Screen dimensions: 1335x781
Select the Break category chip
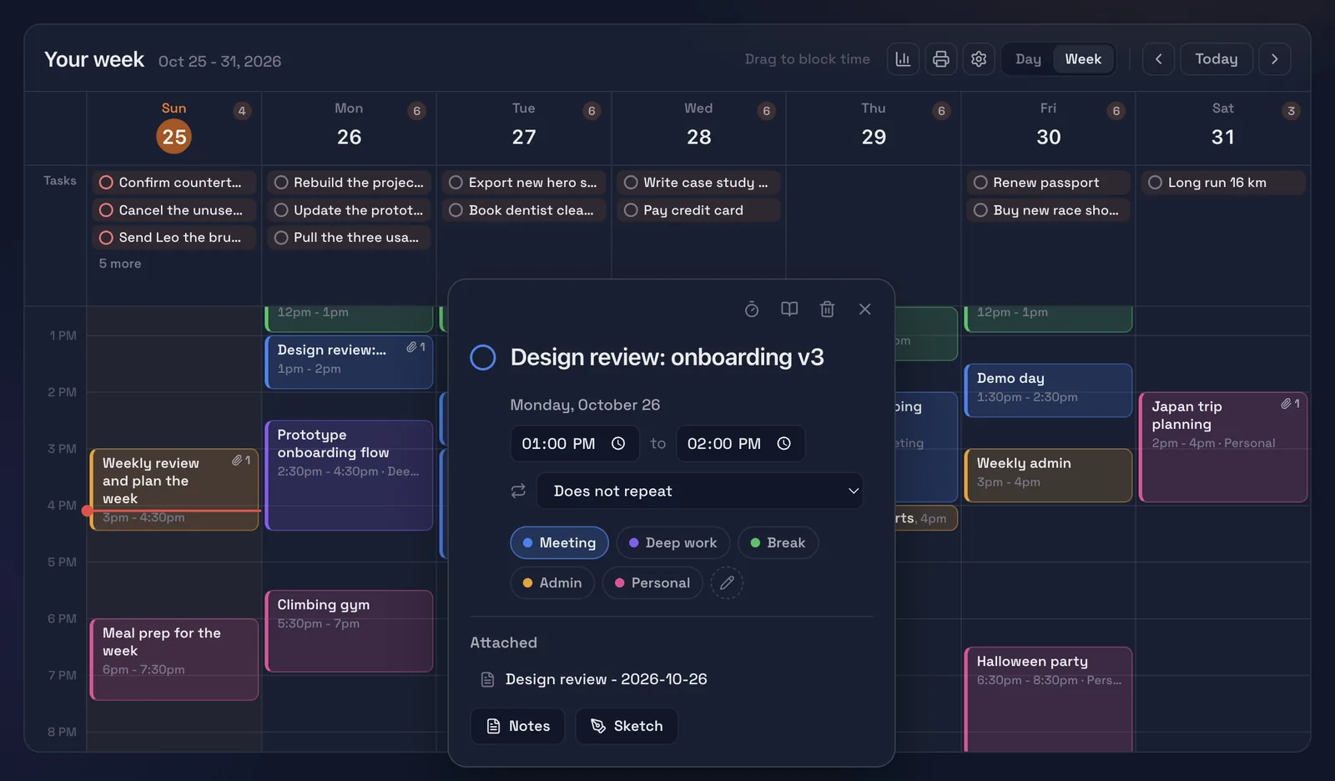click(778, 542)
